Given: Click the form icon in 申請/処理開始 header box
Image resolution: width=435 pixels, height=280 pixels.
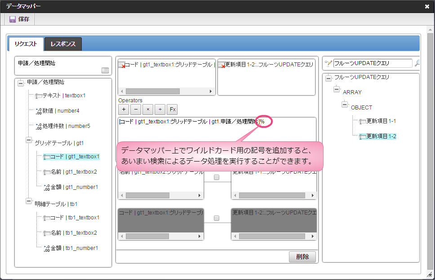Looking at the screenshot, I should click(105, 70).
